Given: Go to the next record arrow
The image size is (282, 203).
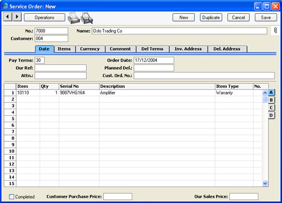Looking at the screenshot, I should pos(17,17).
